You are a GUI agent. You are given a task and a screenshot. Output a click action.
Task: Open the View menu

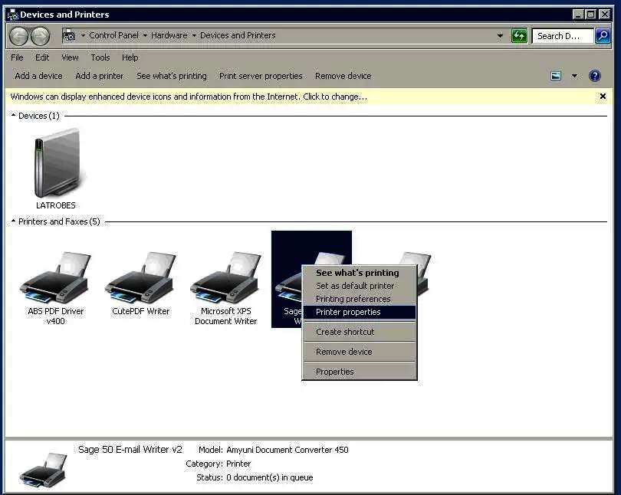70,57
